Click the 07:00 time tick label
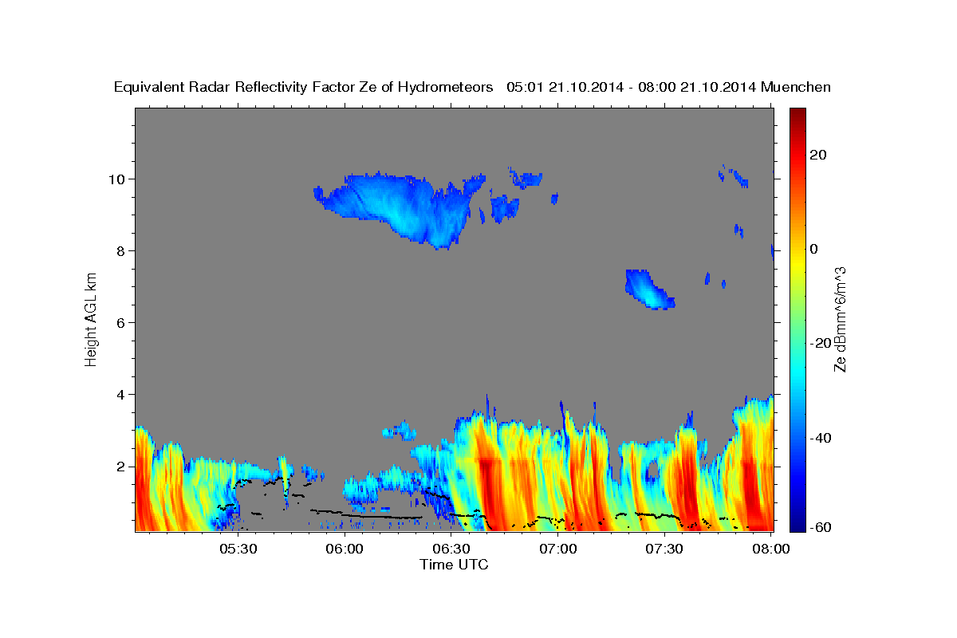The width and height of the screenshot is (957, 638). tap(558, 549)
